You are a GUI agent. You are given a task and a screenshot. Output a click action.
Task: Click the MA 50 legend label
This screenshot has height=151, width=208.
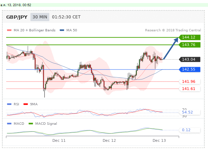pos(71,30)
